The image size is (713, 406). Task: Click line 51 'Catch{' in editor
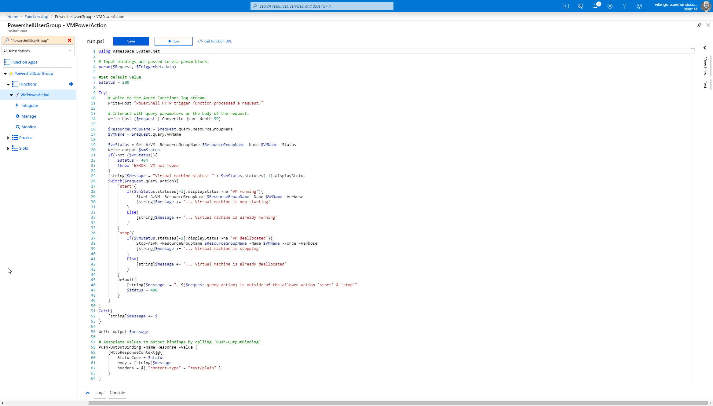coord(105,311)
